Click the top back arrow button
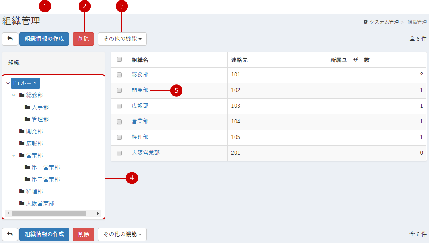The width and height of the screenshot is (429, 243). click(x=10, y=39)
